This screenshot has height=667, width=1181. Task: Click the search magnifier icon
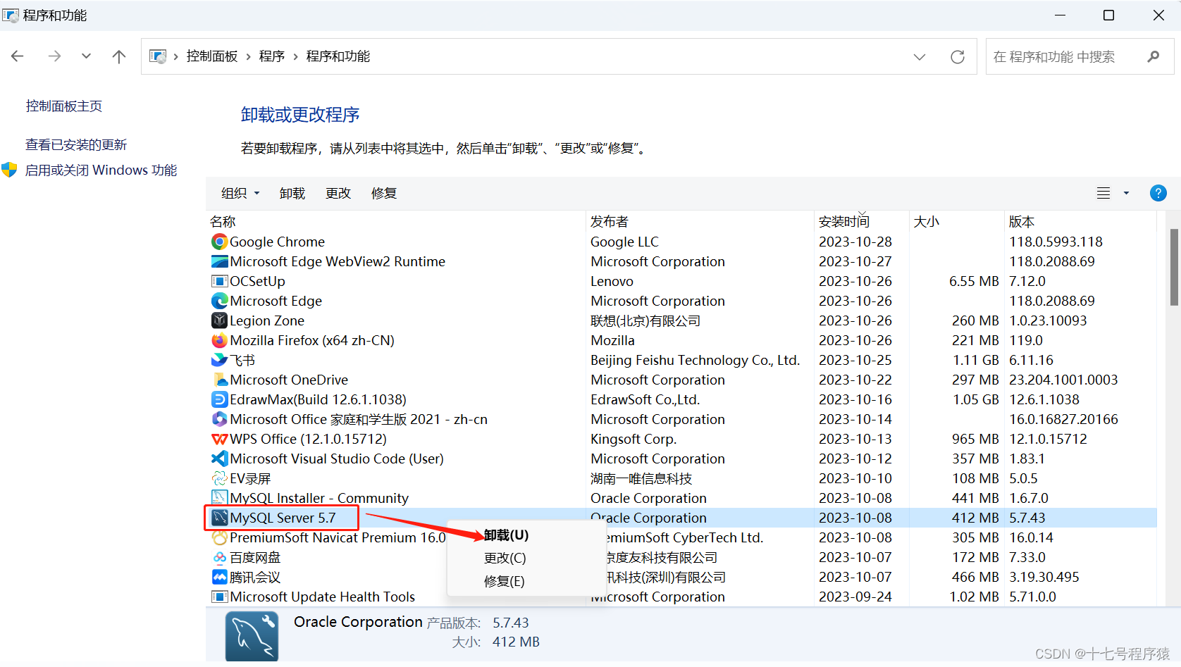[x=1153, y=56]
